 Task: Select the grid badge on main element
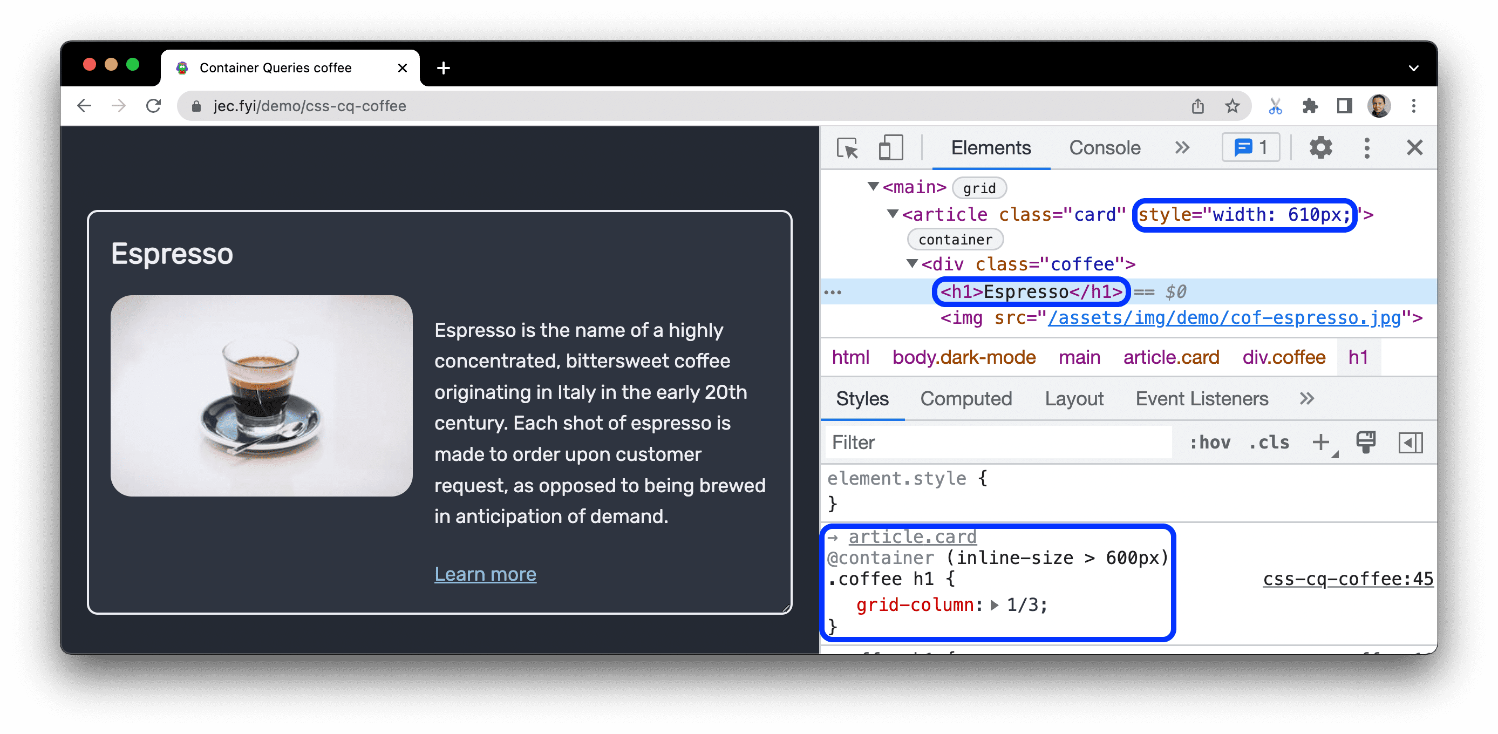(978, 188)
